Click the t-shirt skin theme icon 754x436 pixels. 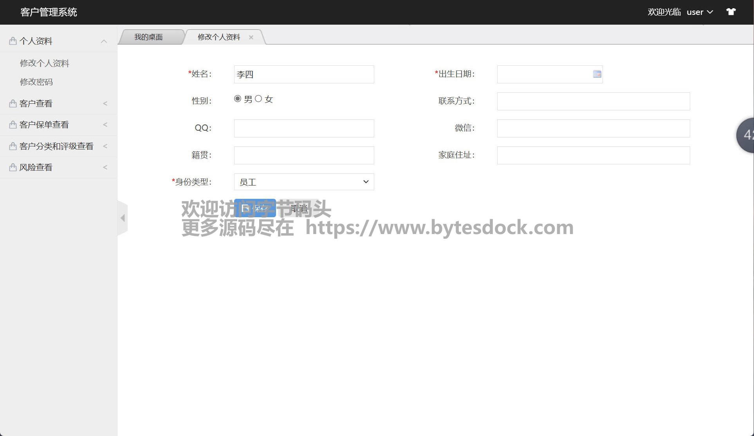[731, 12]
